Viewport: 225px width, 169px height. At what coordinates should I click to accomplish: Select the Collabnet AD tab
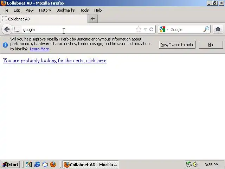tap(44, 19)
